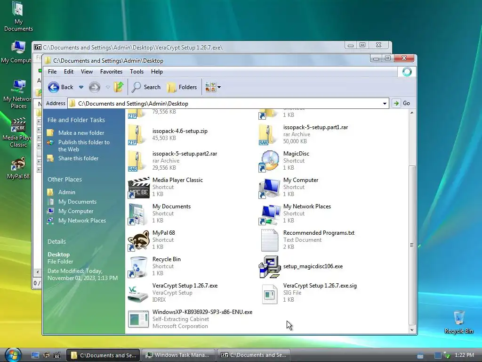482x362 pixels.
Task: Open the Favorites menu
Action: tap(111, 72)
